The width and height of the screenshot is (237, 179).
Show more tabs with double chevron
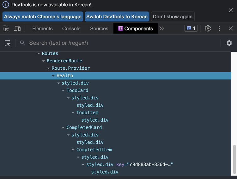[x=162, y=29]
